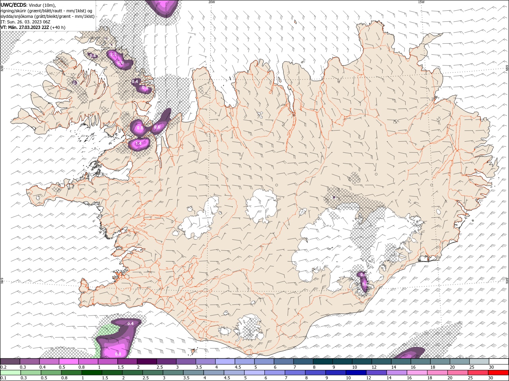Select the crimson 25 mm rain swatch

click(x=478, y=373)
